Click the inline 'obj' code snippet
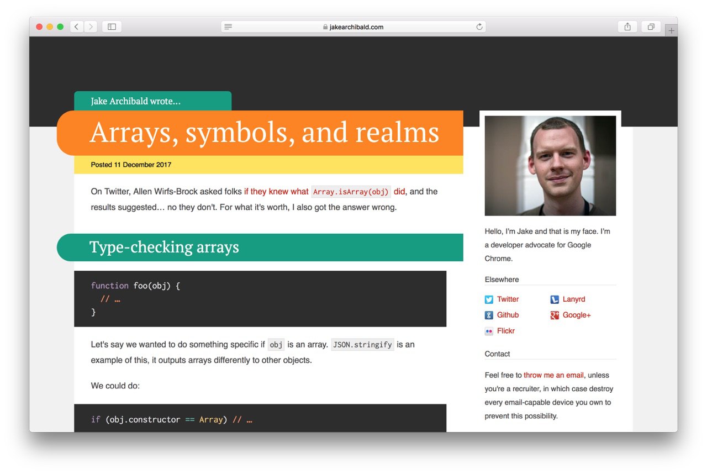The image size is (707, 474). (276, 345)
